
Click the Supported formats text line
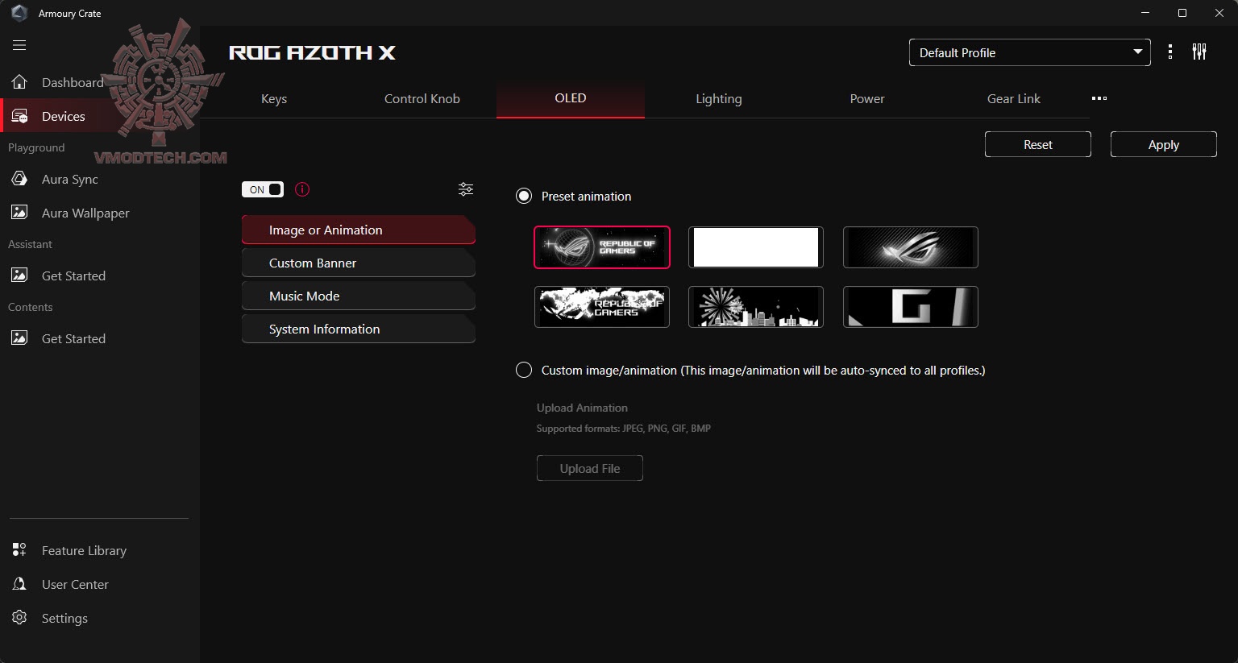[624, 429]
